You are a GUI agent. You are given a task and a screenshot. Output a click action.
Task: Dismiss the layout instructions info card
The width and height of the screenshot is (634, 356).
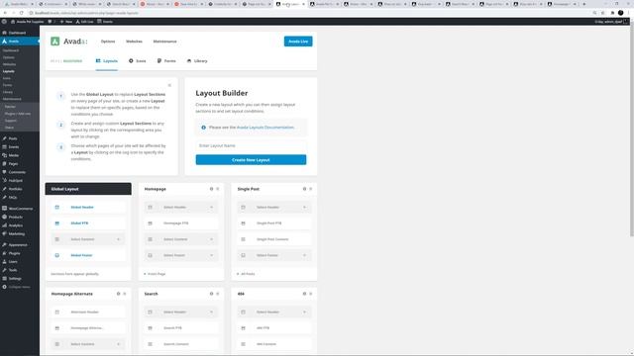click(x=169, y=85)
